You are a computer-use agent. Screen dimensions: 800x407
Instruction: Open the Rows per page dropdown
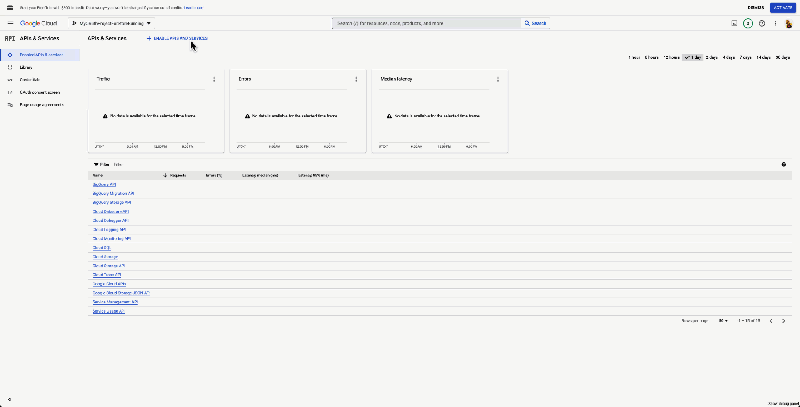tap(723, 320)
